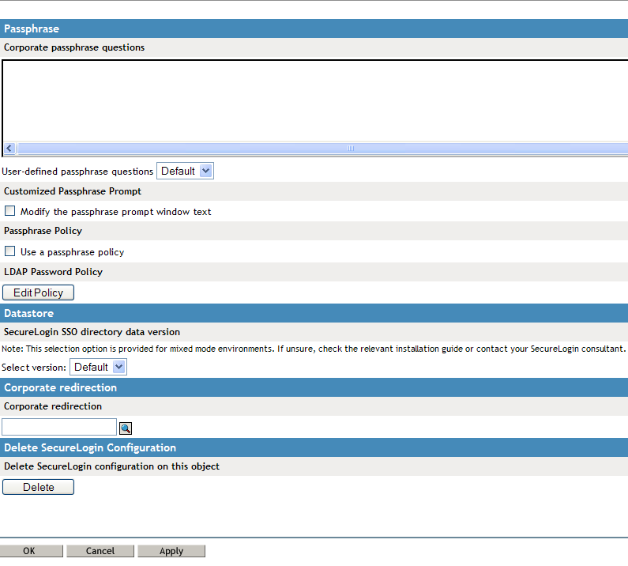Screen dimensions: 628x566
Task: Click the 'Corporate passphrase questions' label
Action: [x=74, y=47]
